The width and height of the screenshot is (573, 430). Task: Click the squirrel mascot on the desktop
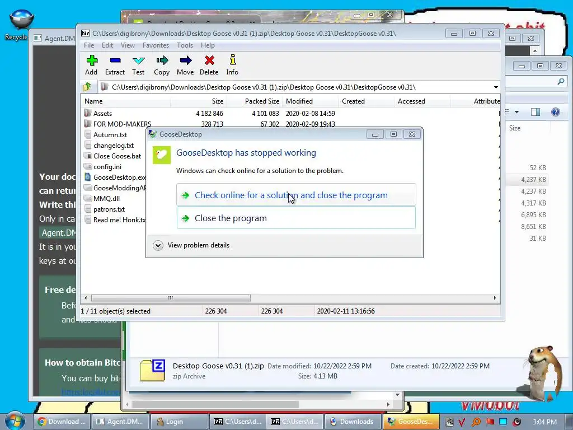tap(544, 373)
